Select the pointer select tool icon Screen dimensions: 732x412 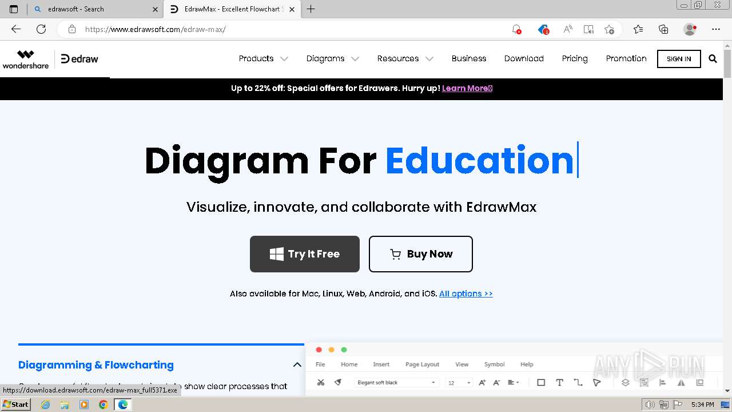tap(596, 382)
